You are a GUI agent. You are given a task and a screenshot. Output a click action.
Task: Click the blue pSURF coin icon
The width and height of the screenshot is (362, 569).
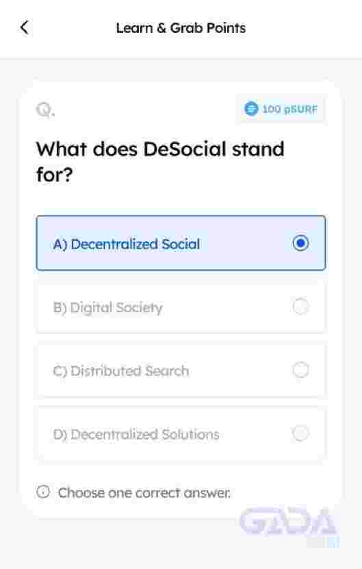(251, 108)
